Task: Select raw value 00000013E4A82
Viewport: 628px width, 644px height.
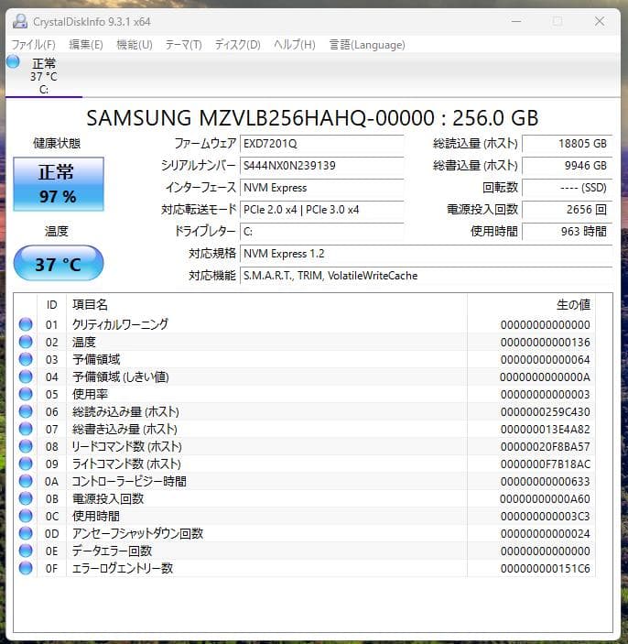Action: point(545,430)
